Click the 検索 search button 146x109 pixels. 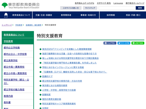[x=140, y=8]
